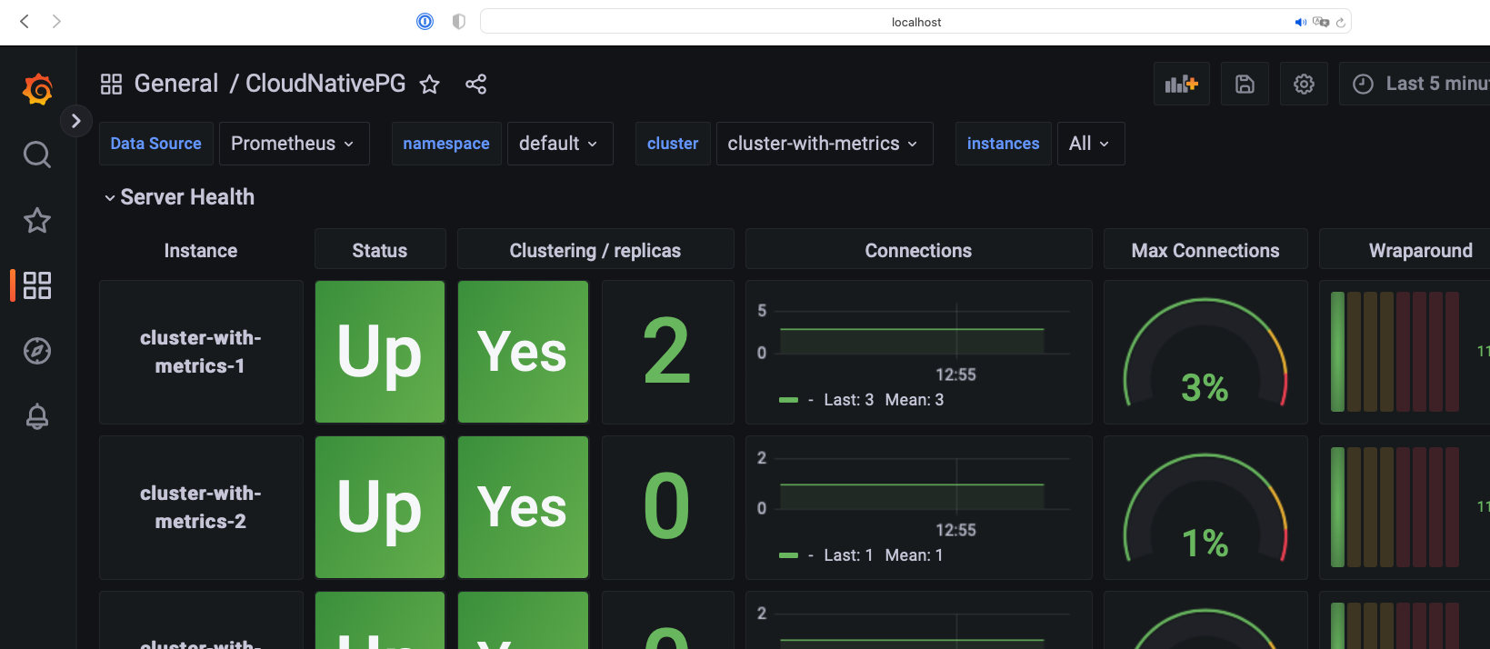Image resolution: width=1490 pixels, height=649 pixels.
Task: Go back in the browser
Action: [25, 21]
